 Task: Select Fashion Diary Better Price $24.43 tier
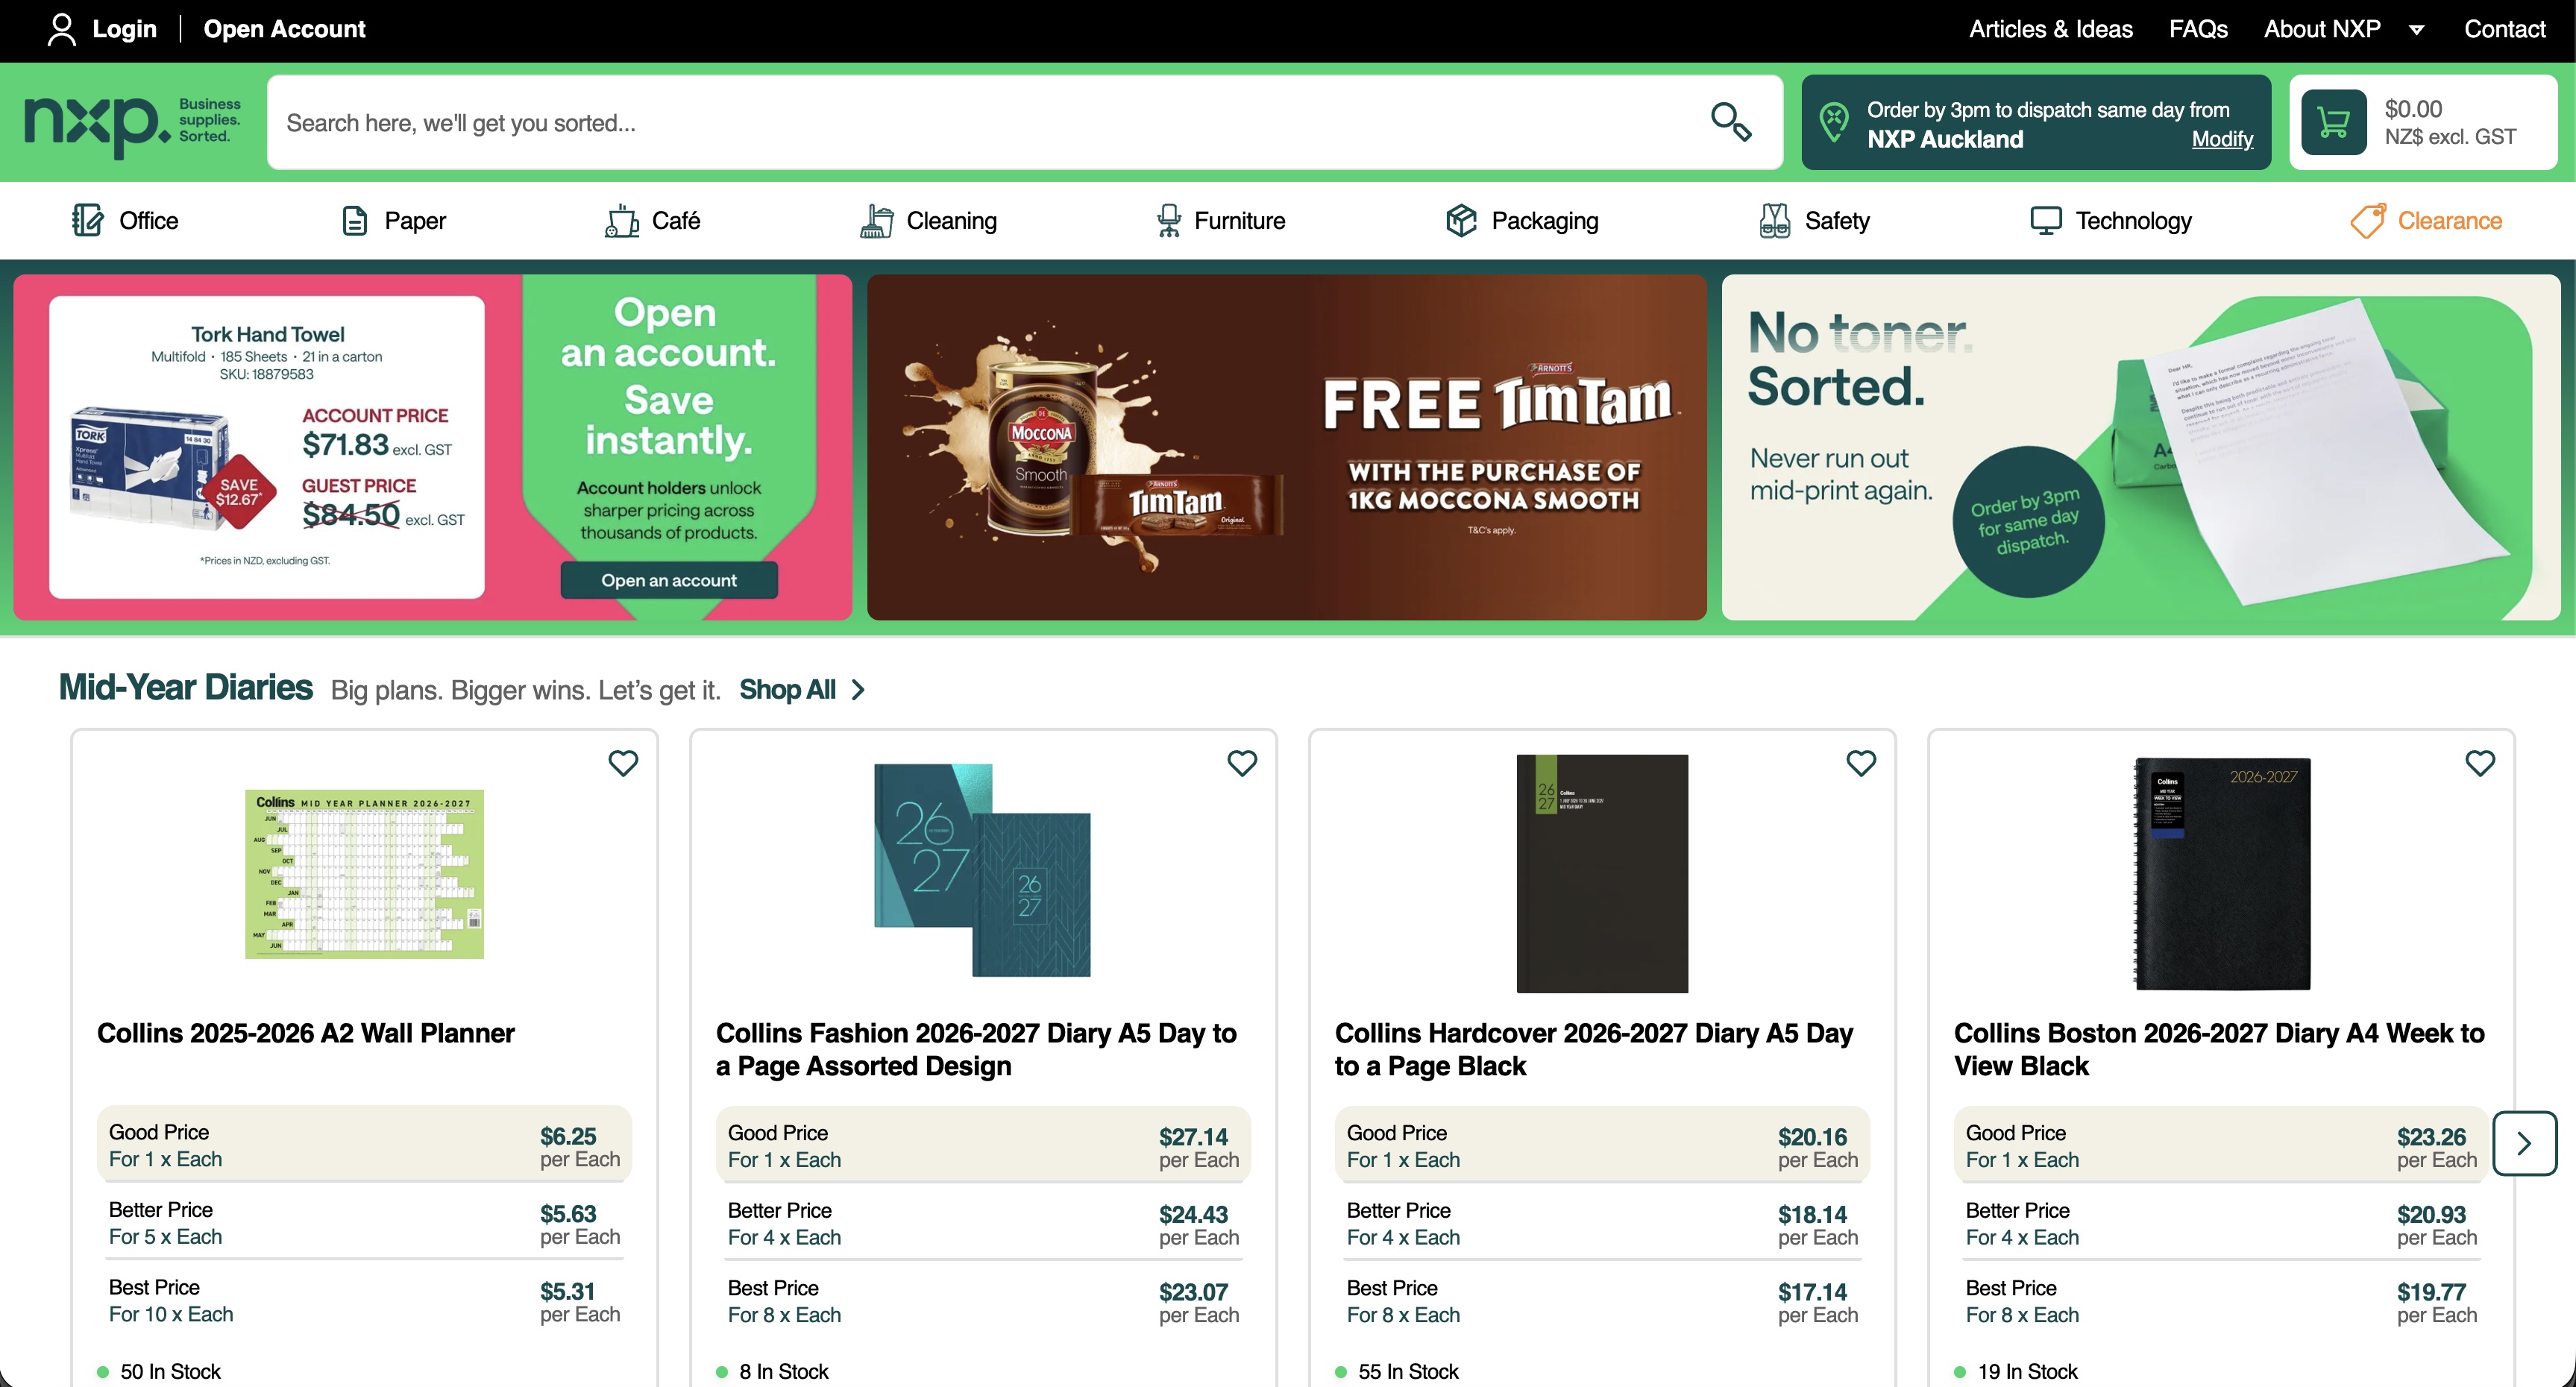983,1223
